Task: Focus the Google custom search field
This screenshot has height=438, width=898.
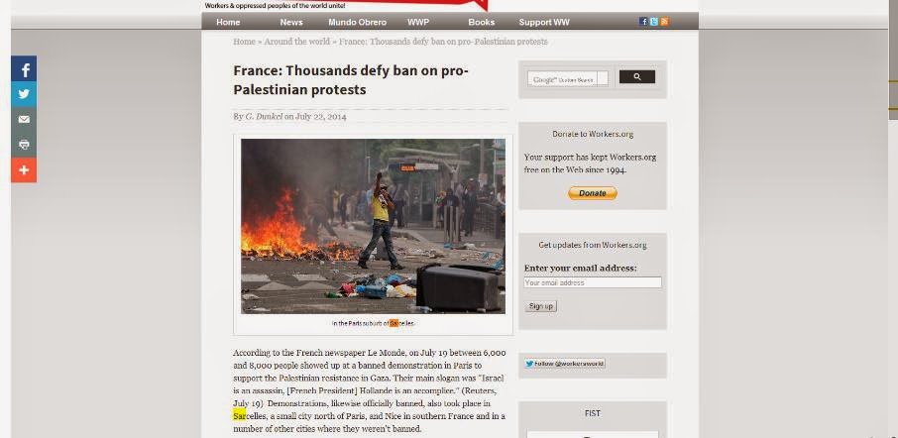Action: pyautogui.click(x=568, y=79)
